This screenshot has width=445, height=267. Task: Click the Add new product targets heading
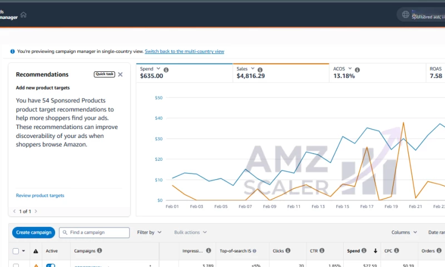[43, 88]
